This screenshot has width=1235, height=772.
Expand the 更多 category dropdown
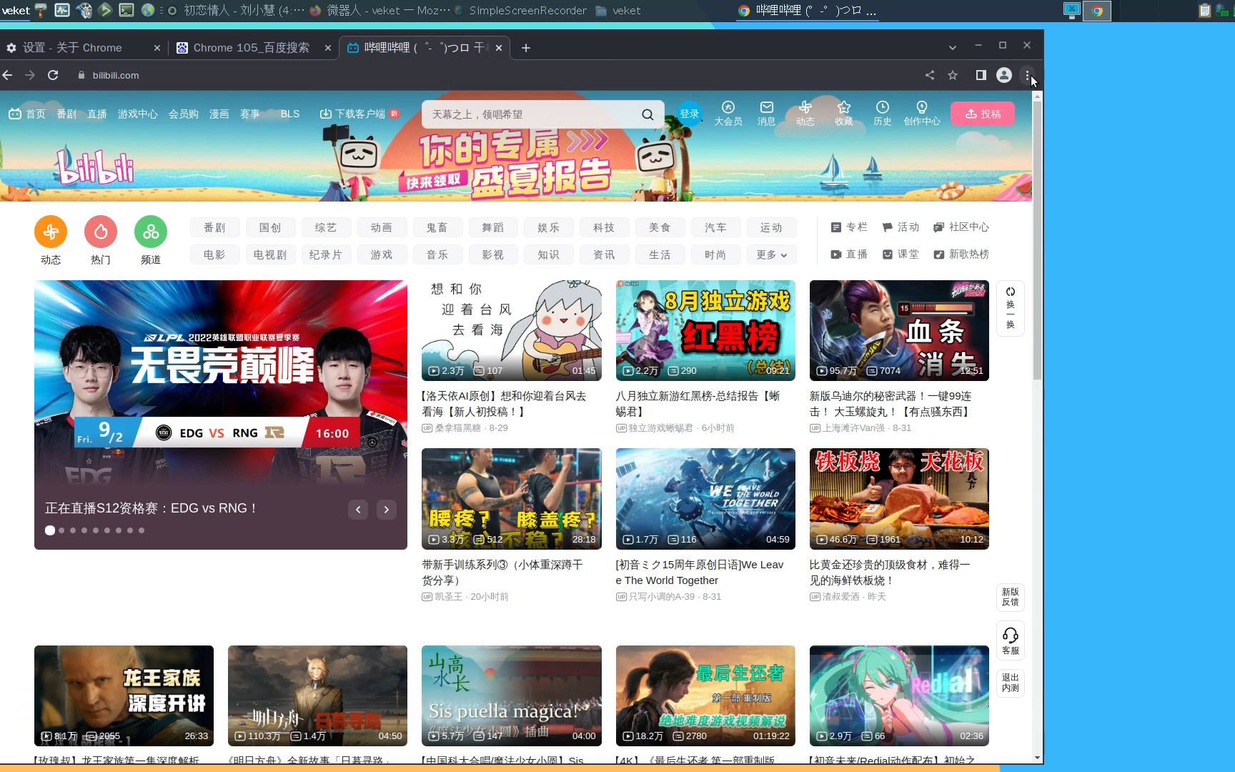tap(772, 254)
